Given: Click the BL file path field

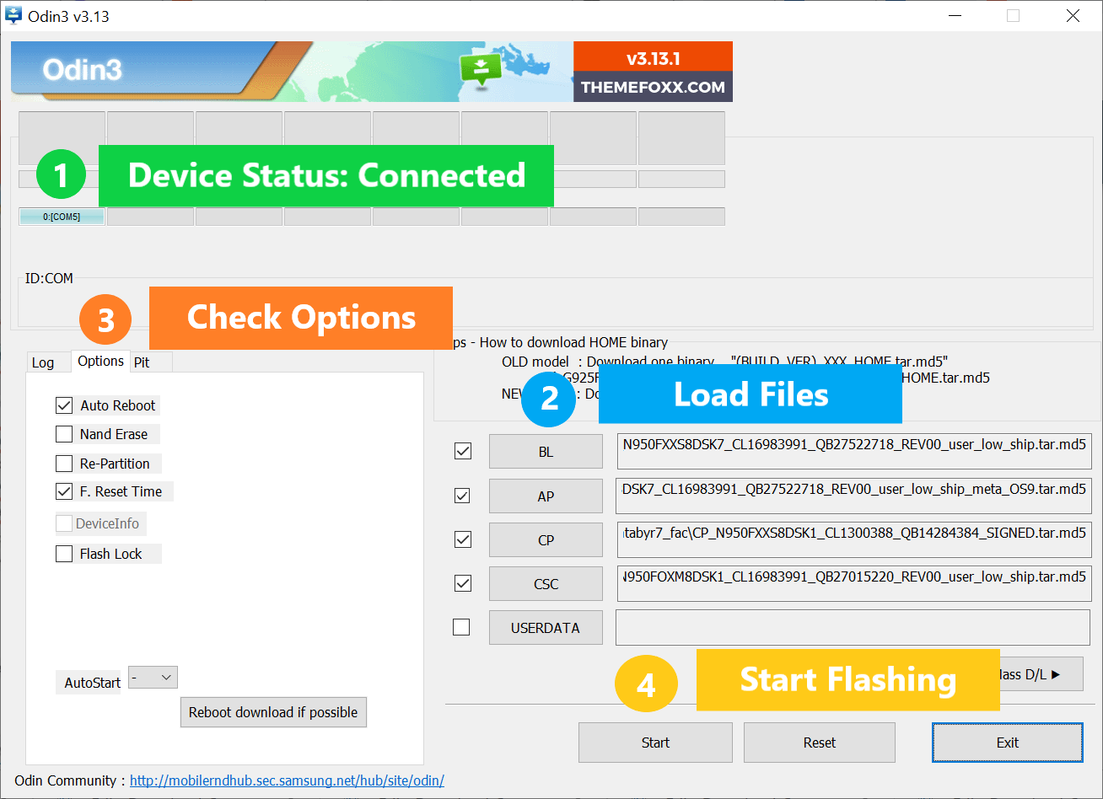Looking at the screenshot, I should [854, 452].
